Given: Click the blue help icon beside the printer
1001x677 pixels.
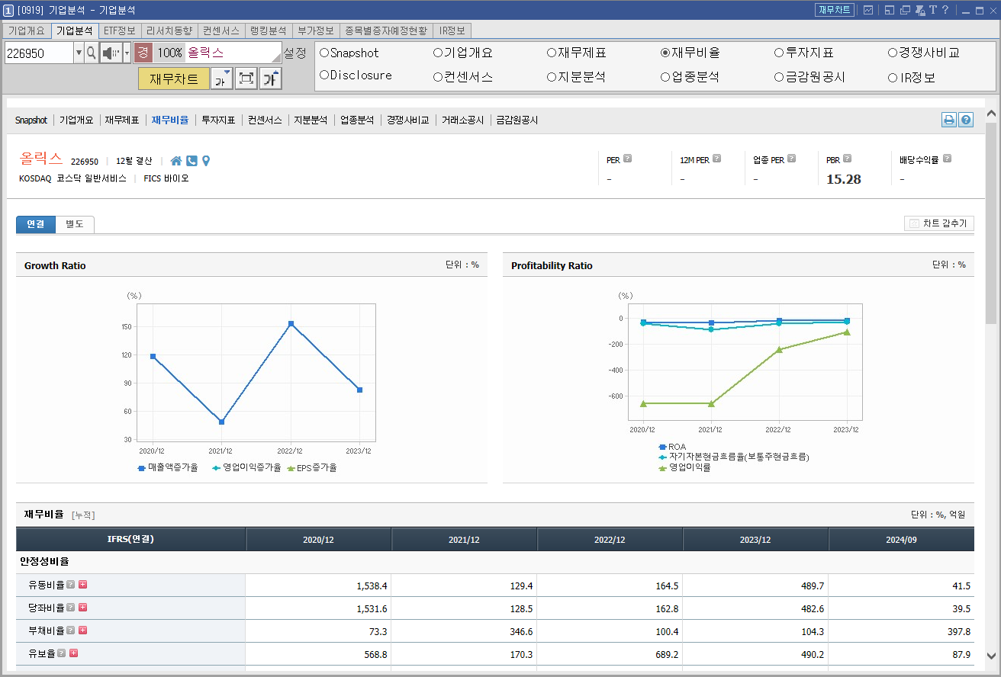Looking at the screenshot, I should [x=966, y=120].
